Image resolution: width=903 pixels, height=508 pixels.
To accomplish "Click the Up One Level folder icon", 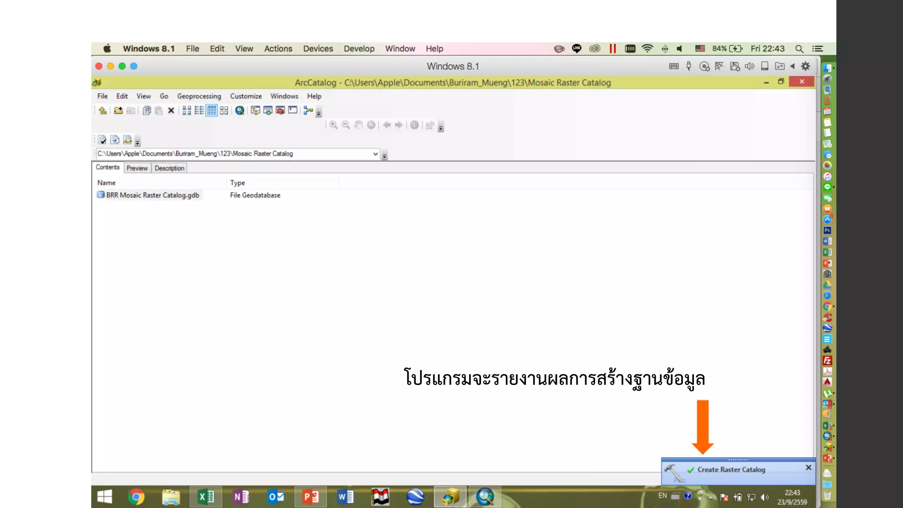I will 103,110.
